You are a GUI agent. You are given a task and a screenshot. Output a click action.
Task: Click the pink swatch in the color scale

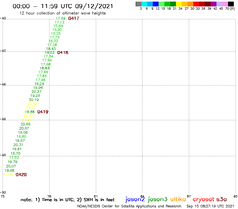[x=225, y=4]
